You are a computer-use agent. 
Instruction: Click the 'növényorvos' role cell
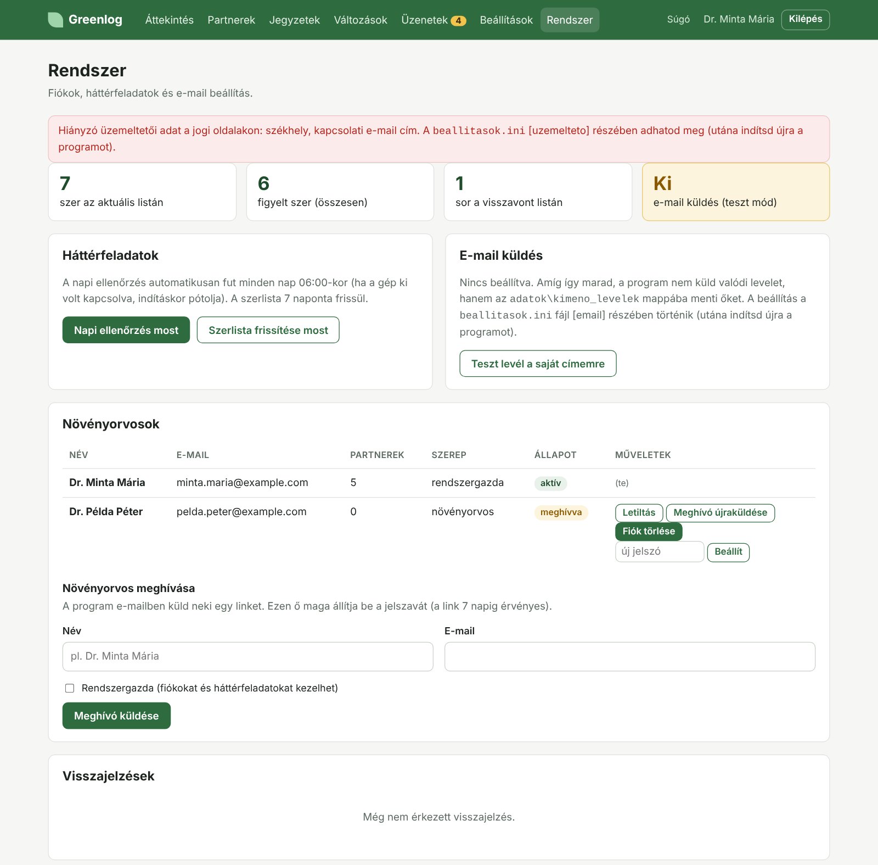tap(463, 512)
